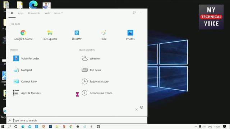
Task: Select the Edge shortcut on desktop
Action: (33, 4)
